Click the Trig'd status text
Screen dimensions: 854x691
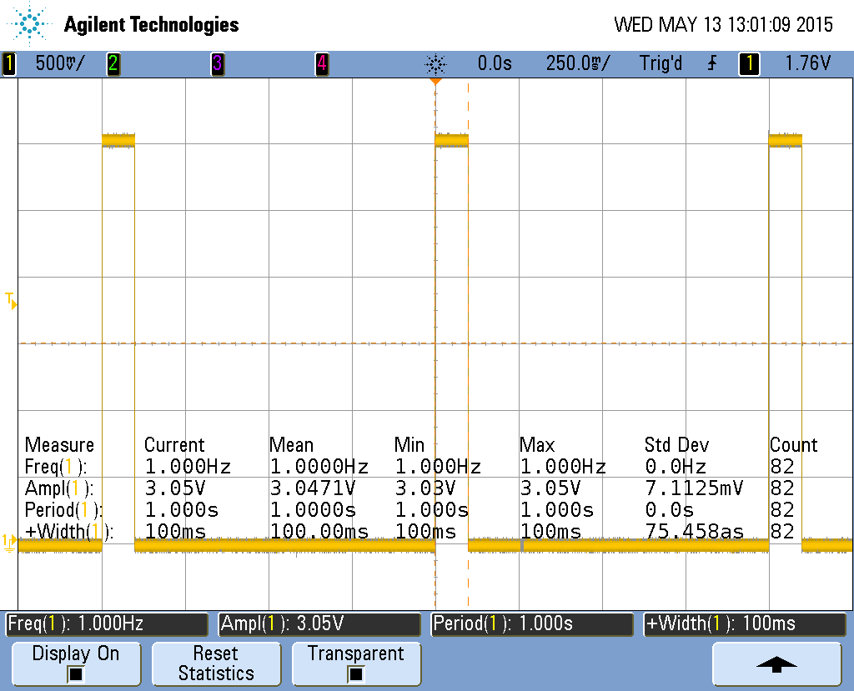(x=661, y=63)
